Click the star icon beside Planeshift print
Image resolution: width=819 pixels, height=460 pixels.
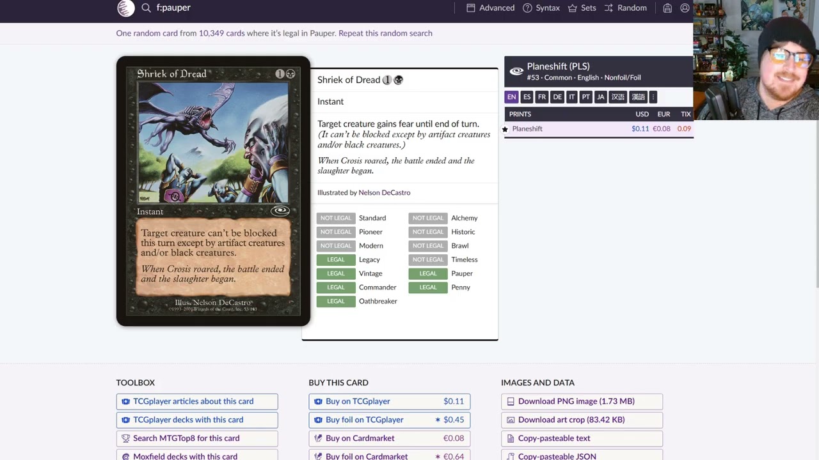click(505, 129)
